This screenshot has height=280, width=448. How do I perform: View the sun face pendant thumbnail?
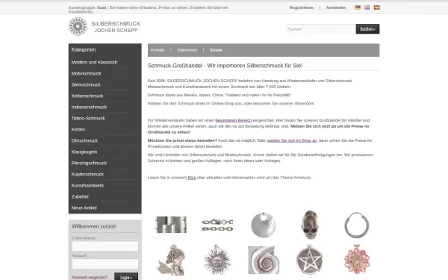coord(217,260)
